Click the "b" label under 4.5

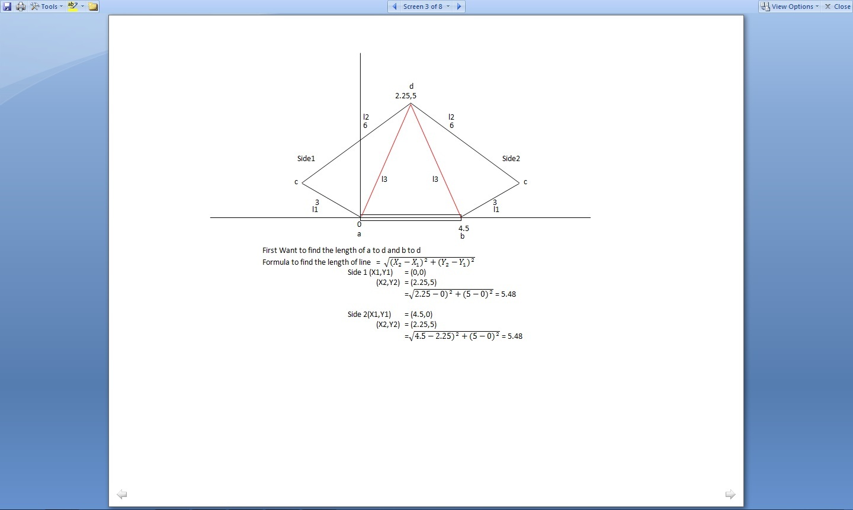click(463, 236)
